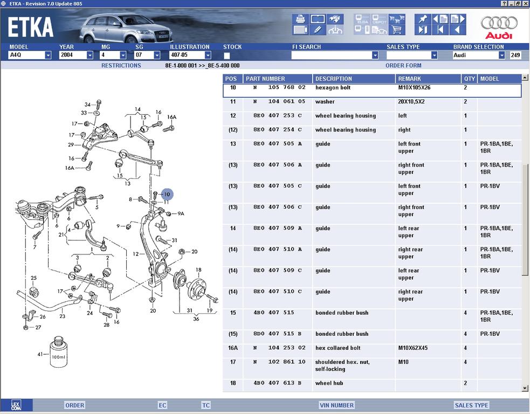530x414 pixels.
Task: Click the pushpin icon
Action: click(x=423, y=19)
